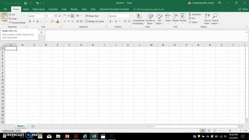Screen dimensions: 249x140
Task: Decrease the cell indent
Action: tap(77, 21)
